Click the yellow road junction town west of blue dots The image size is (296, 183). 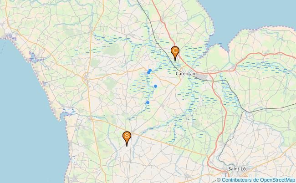pyautogui.click(x=86, y=77)
